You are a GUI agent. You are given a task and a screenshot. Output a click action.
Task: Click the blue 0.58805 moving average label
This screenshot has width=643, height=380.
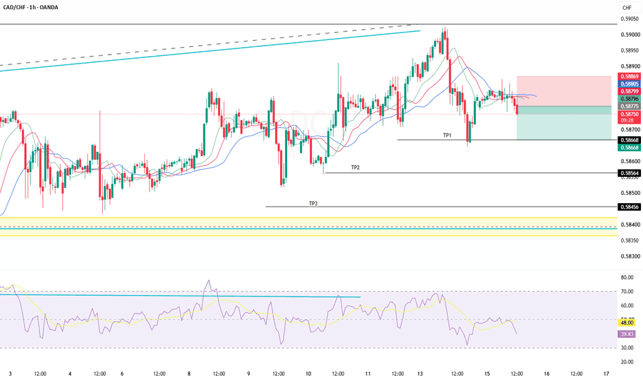pyautogui.click(x=629, y=84)
